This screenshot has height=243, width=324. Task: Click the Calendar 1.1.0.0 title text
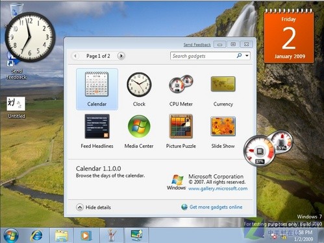pos(98,168)
